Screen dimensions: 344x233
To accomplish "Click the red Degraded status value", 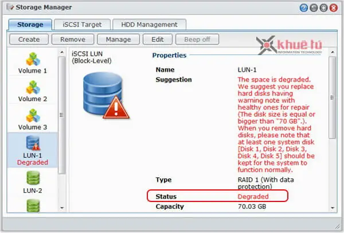I will [x=253, y=196].
